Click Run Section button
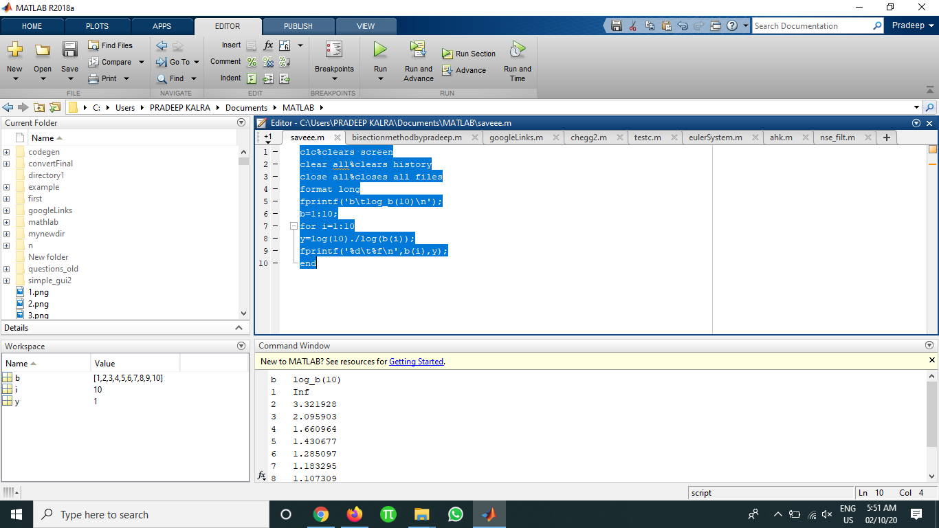 [x=468, y=54]
